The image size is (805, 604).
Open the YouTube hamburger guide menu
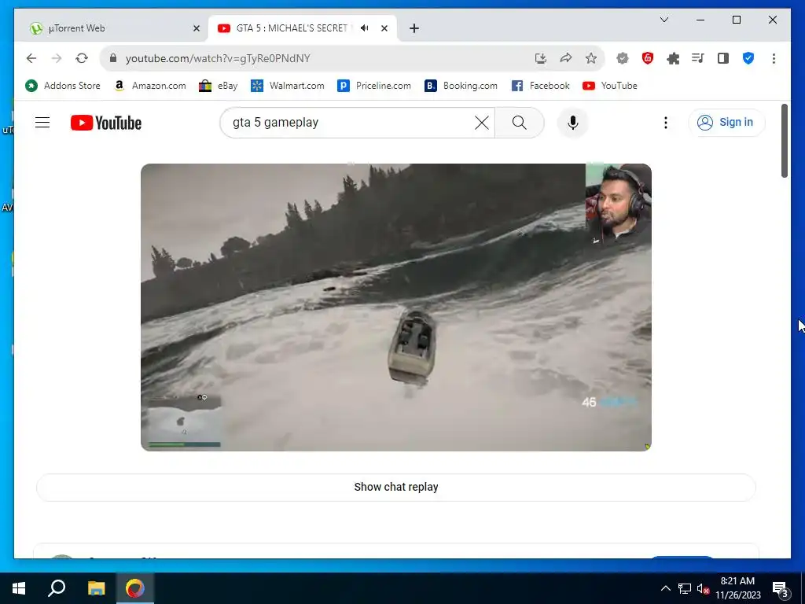pyautogui.click(x=42, y=123)
